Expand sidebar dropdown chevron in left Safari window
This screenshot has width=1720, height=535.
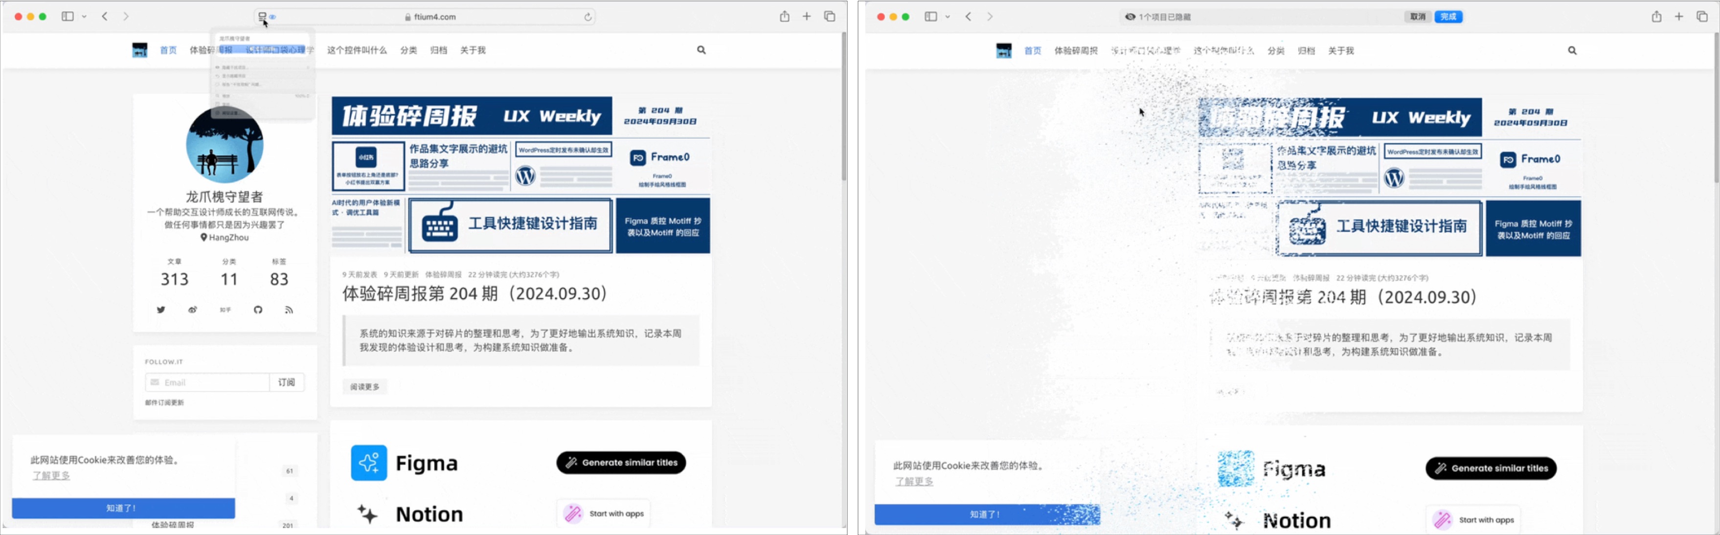[84, 17]
